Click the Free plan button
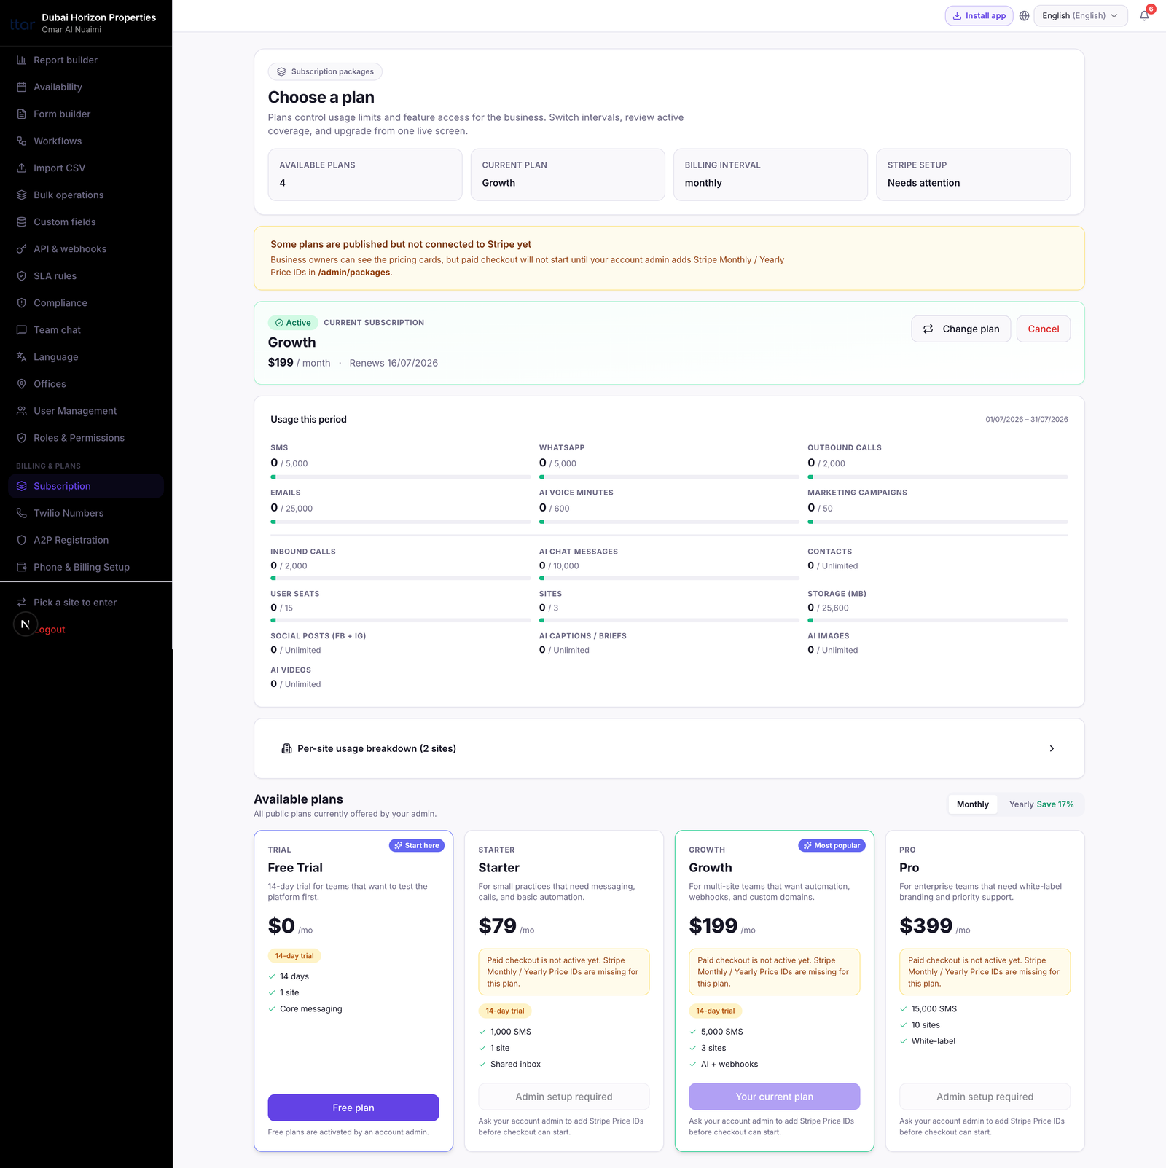Viewport: 1166px width, 1168px height. (353, 1108)
